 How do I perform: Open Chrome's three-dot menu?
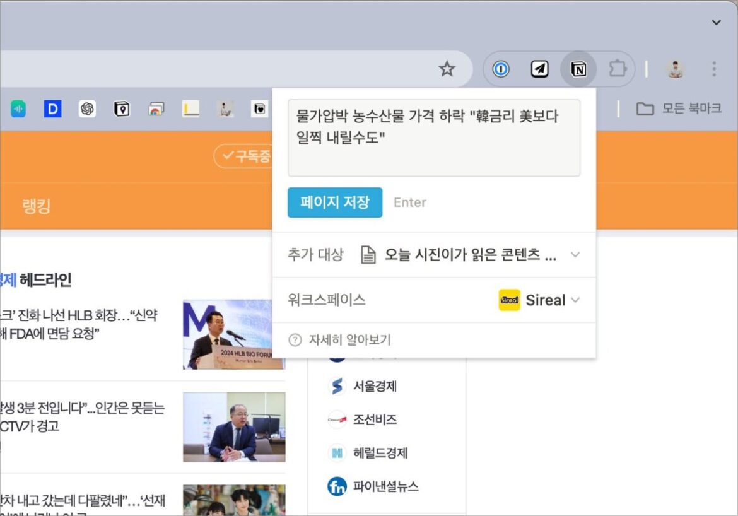(714, 69)
